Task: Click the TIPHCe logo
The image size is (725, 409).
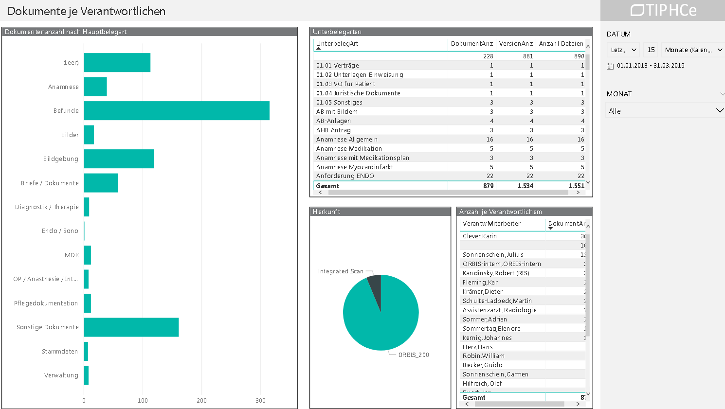Action: (663, 10)
